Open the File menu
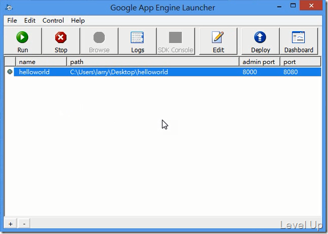This screenshot has height=234, width=328. (x=12, y=20)
